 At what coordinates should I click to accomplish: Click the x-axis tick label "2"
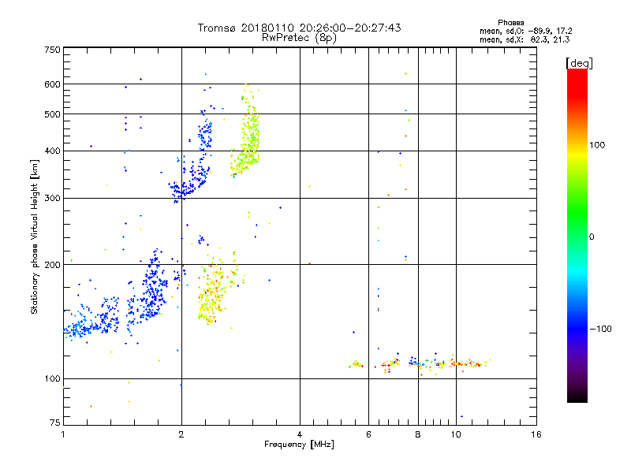tap(181, 434)
